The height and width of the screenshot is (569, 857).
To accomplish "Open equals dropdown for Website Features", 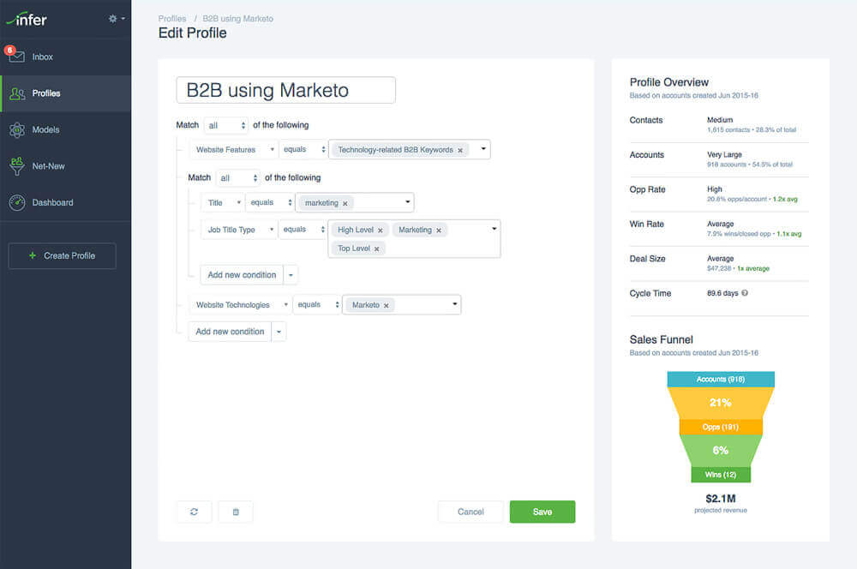I will tap(304, 150).
